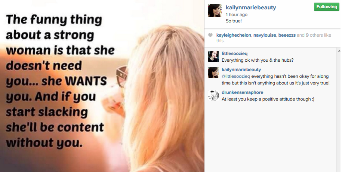Screen dimensions: 342x172
Task: Open navylouise's profile from likes
Action: pyautogui.click(x=265, y=35)
